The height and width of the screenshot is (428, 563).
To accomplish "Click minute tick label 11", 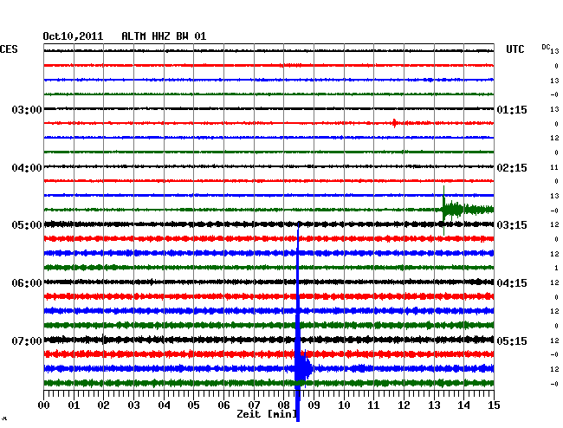I will coord(373,405).
